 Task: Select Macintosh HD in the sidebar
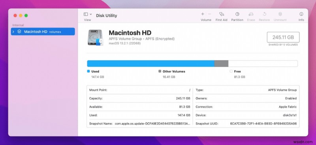tap(43, 32)
